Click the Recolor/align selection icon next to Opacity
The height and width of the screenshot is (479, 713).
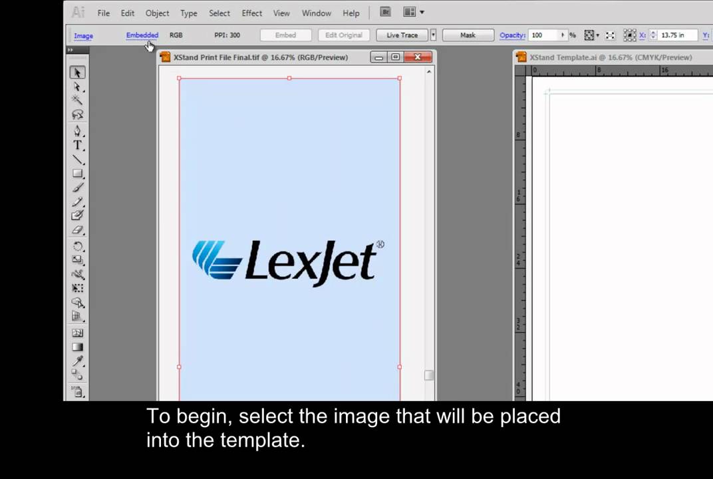tap(589, 35)
